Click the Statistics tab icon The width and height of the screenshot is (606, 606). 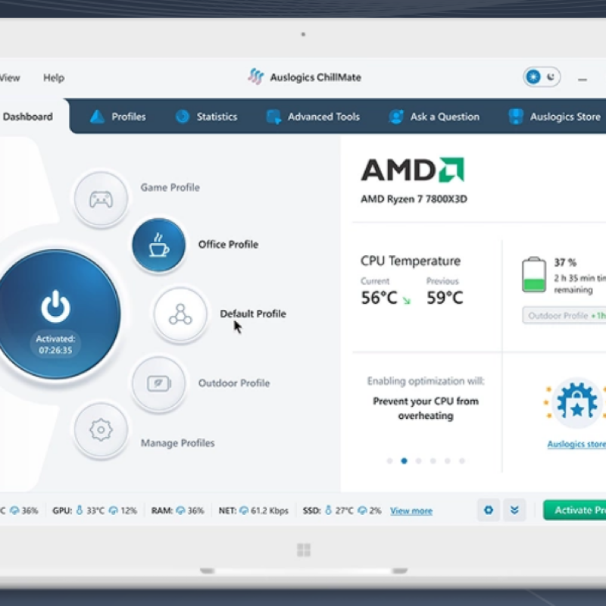183,117
